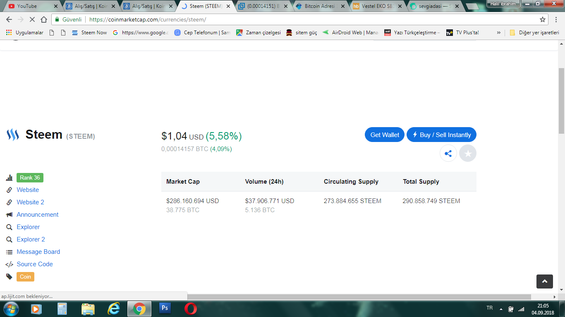Close the Bitcoin Adresi tab
Screen dimensions: 565x317
point(342,6)
